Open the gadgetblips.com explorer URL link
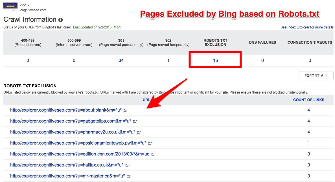 71,121
